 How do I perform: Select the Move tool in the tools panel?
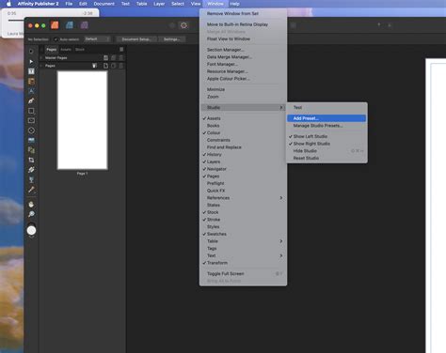[x=31, y=51]
